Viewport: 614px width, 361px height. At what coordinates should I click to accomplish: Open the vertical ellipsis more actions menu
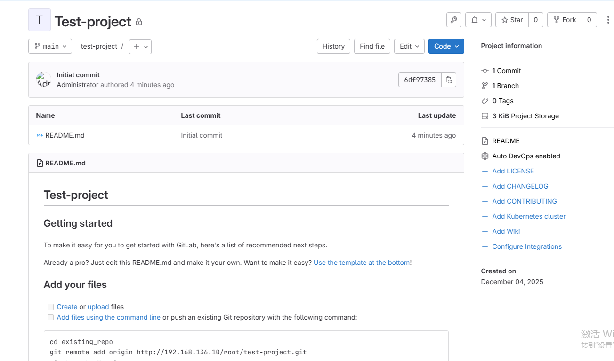[608, 20]
